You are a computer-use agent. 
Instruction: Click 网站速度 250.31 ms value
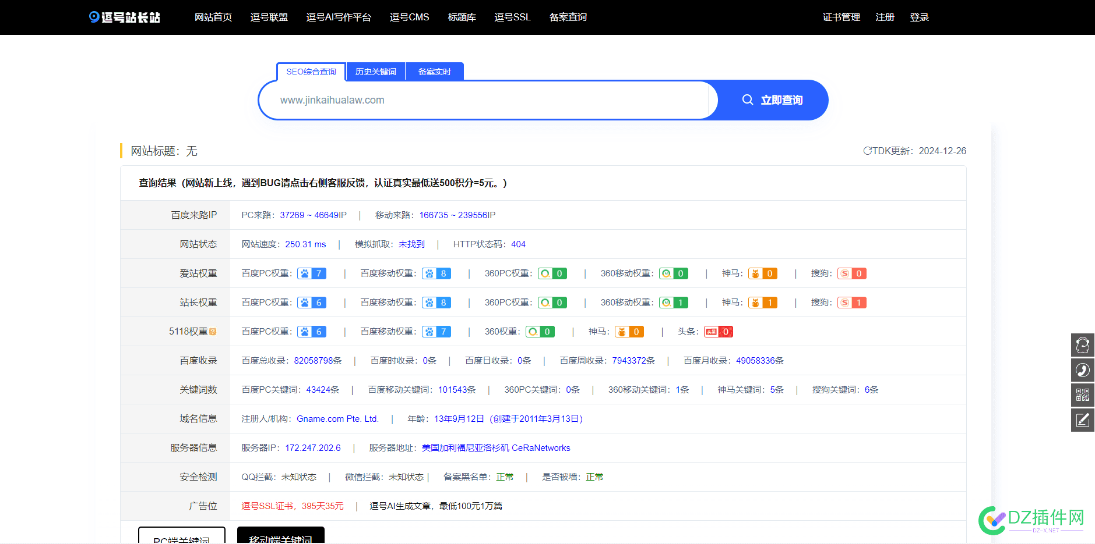coord(306,244)
